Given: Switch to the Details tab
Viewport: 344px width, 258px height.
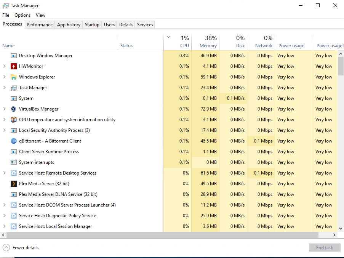Looking at the screenshot, I should (x=126, y=25).
